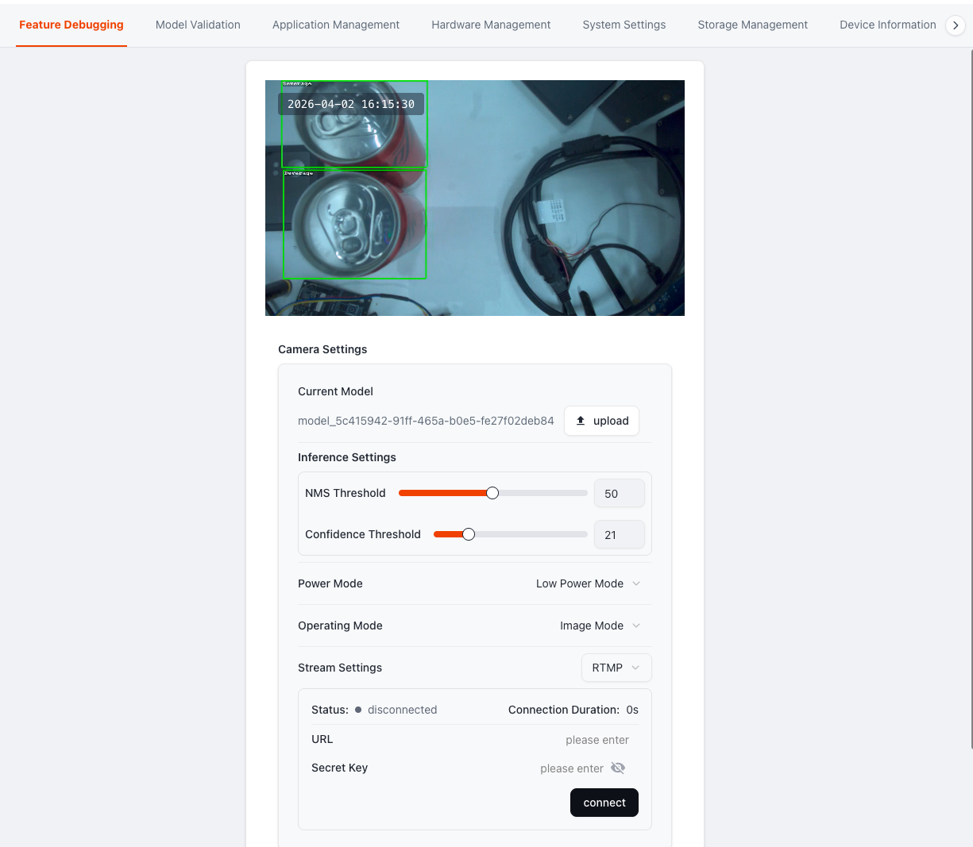This screenshot has height=847, width=973.
Task: Switch to the Model Validation tab
Action: click(198, 25)
